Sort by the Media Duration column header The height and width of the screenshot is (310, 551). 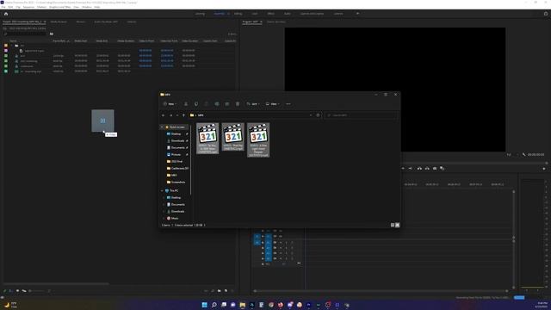pos(126,41)
